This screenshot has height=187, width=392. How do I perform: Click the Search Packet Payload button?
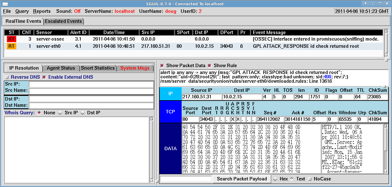coord(242,179)
